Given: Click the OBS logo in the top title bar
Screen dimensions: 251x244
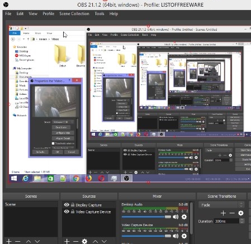Looking at the screenshot, I should pos(6,4).
